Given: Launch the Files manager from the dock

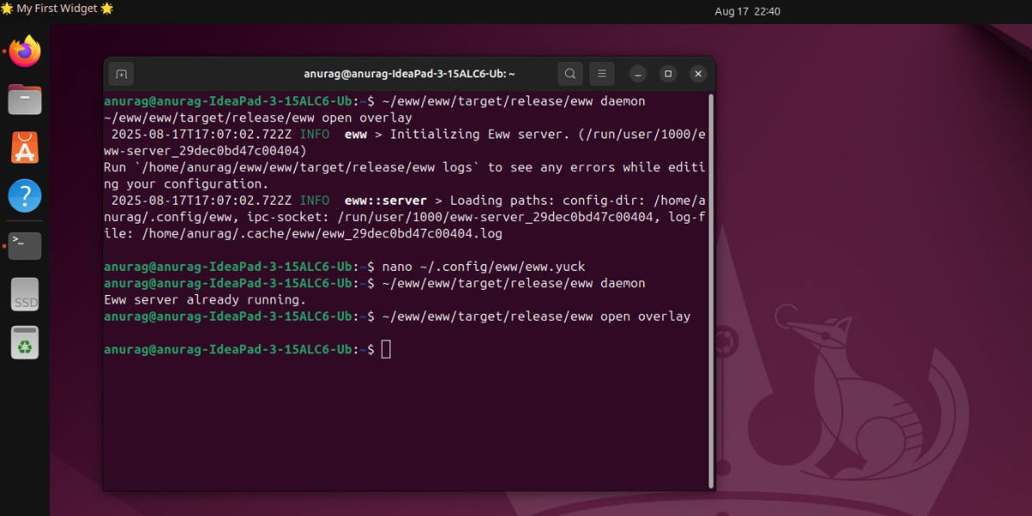Looking at the screenshot, I should click(25, 100).
